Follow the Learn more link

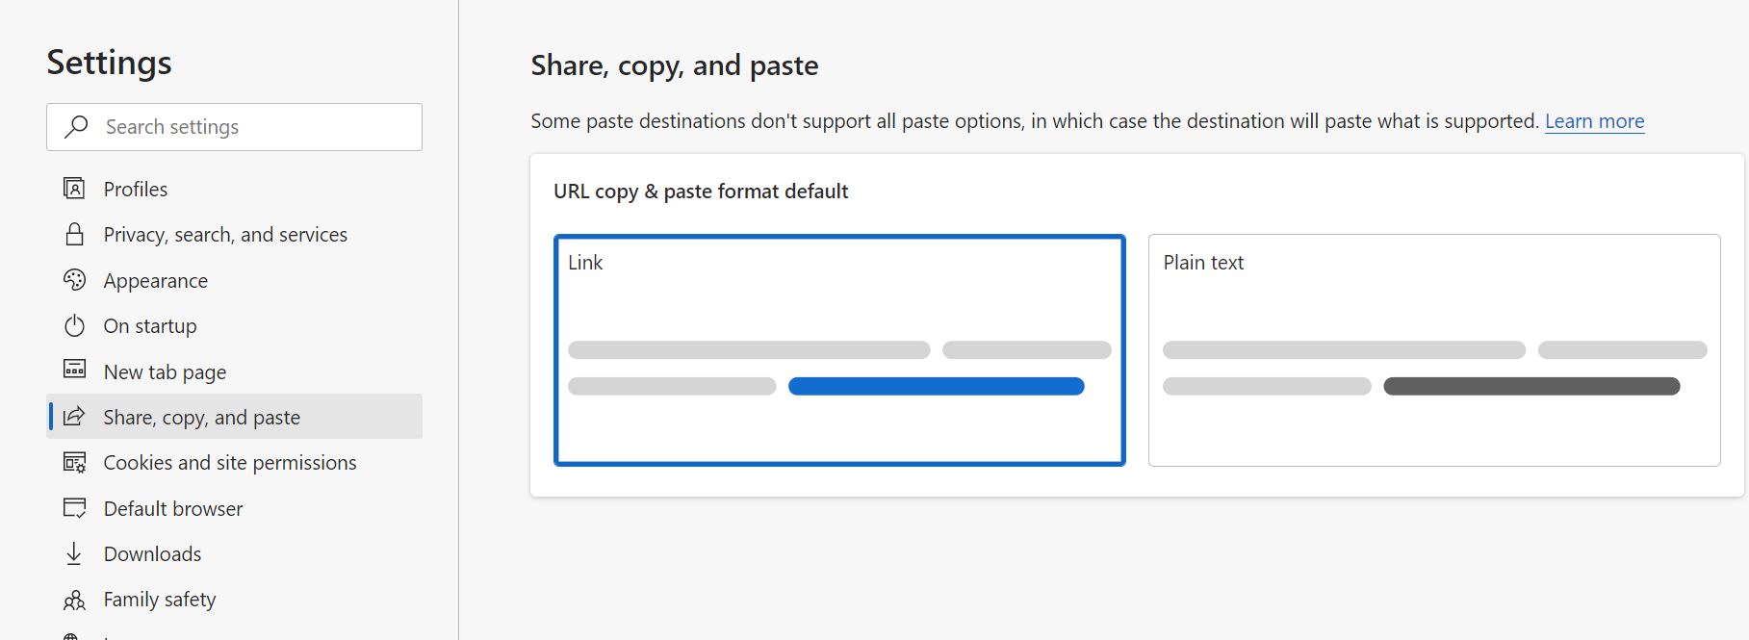(1594, 121)
